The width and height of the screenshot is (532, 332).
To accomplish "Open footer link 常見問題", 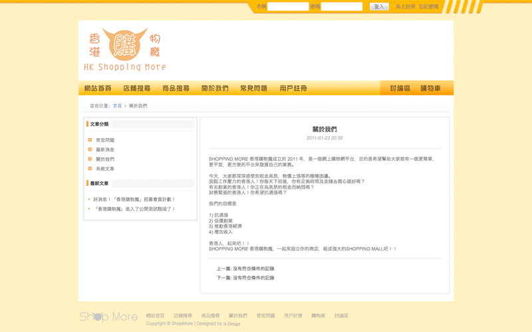I will tap(265, 315).
